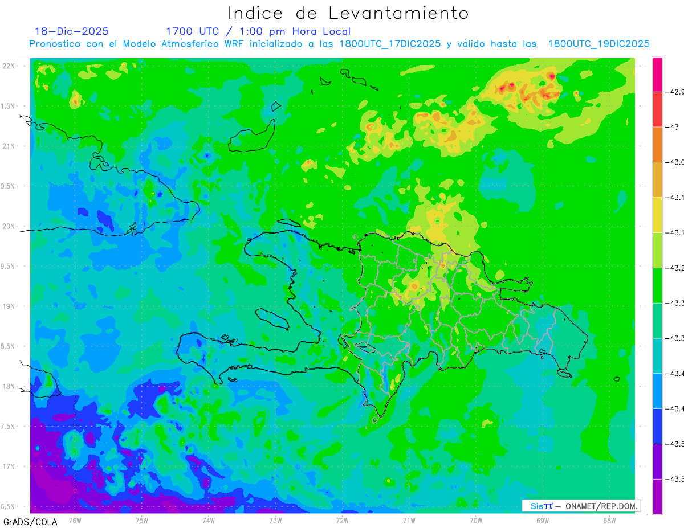Click the '18N' latitude label
Viewport: 684px width, 528px height.
pos(9,387)
